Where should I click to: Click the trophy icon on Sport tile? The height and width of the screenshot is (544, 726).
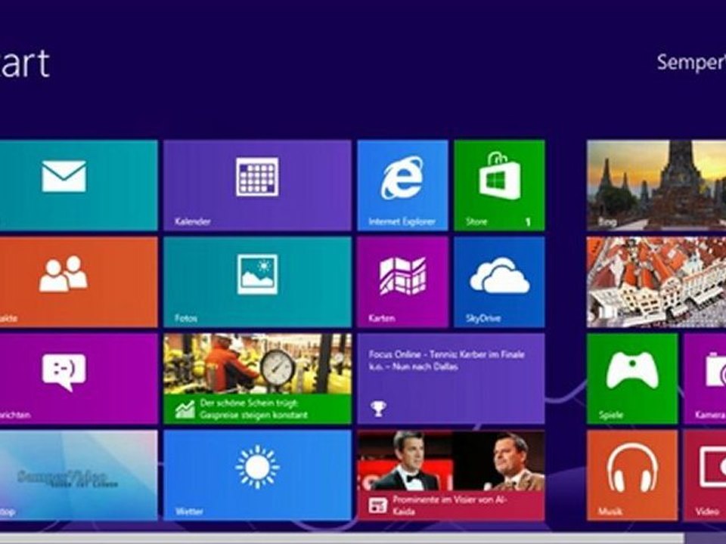point(378,409)
